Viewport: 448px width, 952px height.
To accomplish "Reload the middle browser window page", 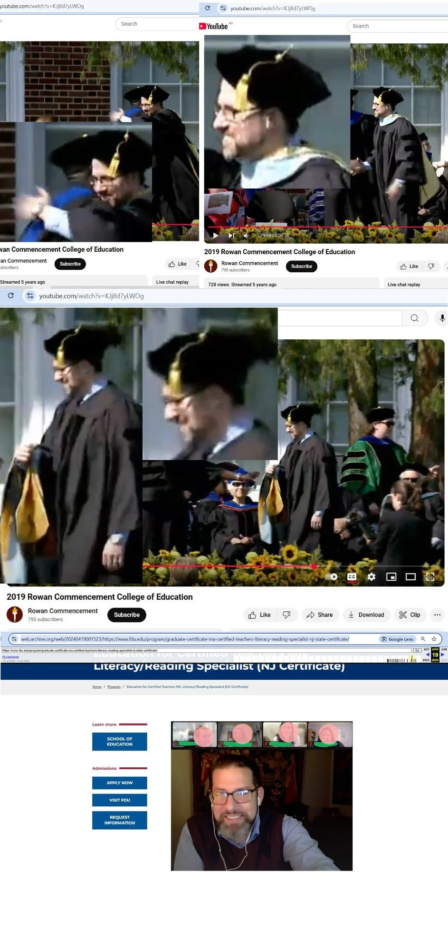I will coord(10,296).
